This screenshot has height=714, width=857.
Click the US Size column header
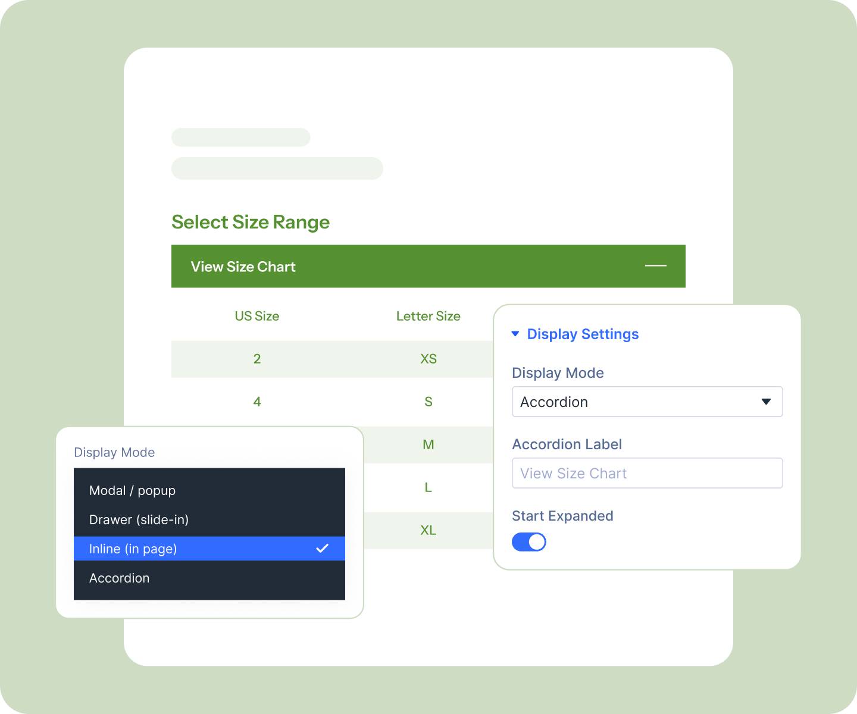click(257, 316)
